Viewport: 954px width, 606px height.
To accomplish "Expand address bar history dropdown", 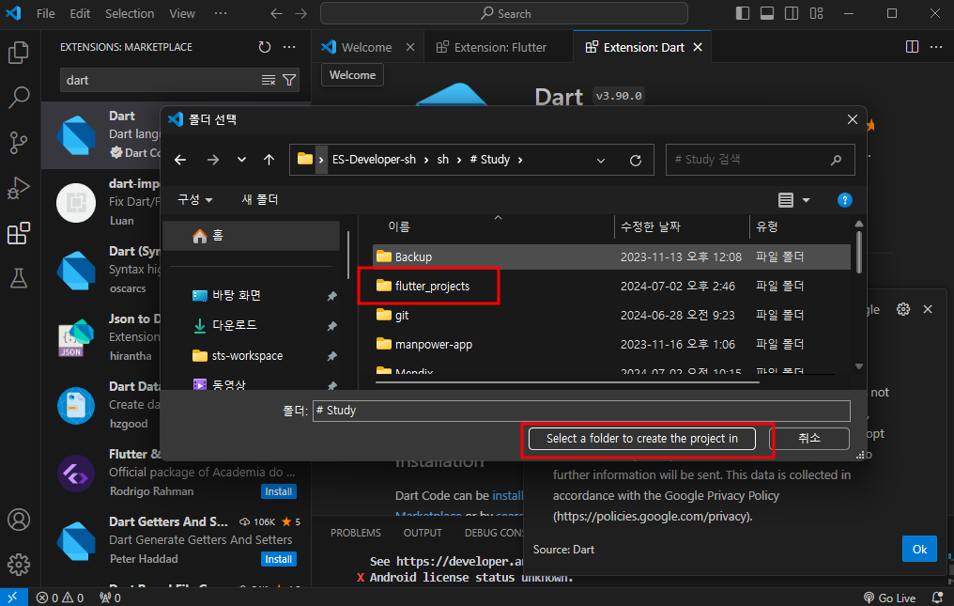I will click(x=601, y=160).
